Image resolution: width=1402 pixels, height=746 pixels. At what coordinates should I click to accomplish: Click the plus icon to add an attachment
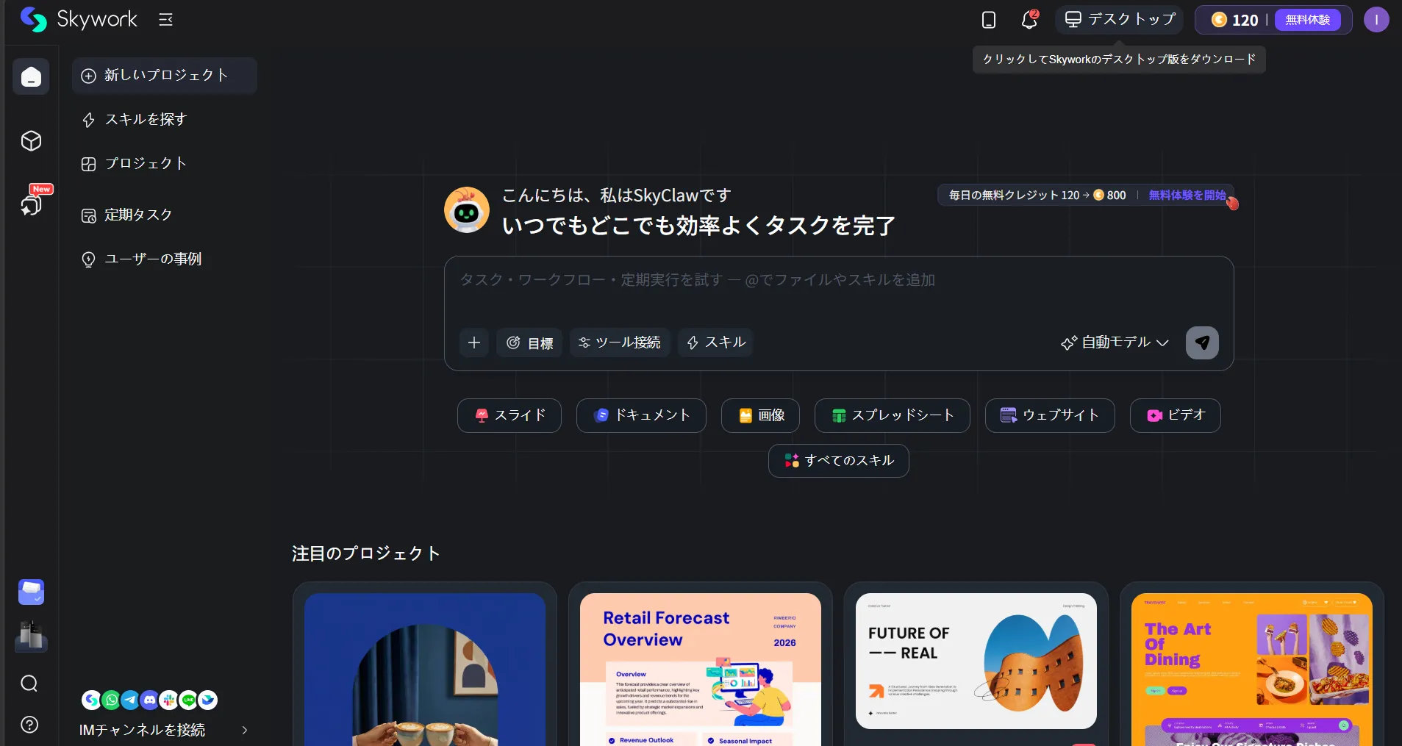click(474, 342)
